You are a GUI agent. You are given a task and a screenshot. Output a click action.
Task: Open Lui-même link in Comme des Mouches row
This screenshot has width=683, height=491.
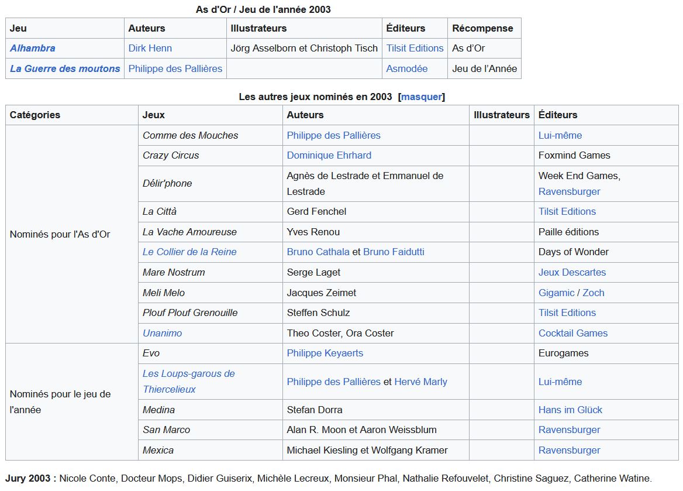click(560, 136)
